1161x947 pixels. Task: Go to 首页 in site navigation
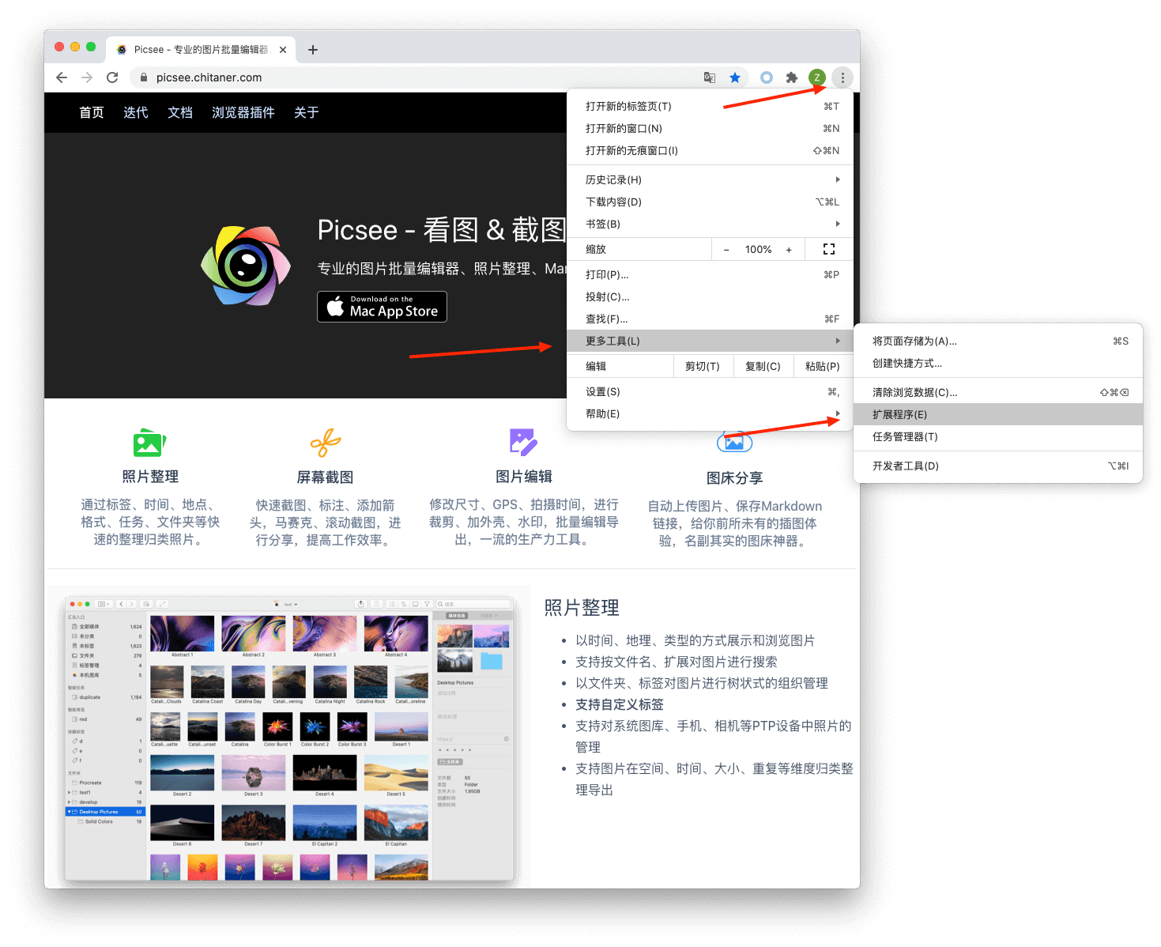92,112
